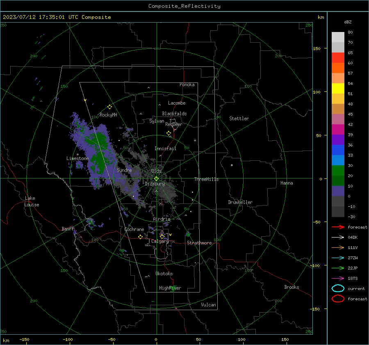
Task: Click the Didsbury town label
Action: (x=155, y=184)
